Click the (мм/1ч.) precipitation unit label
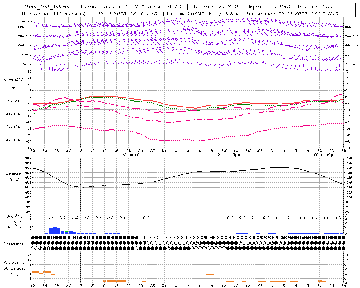Image resolution: width=360 pixels, height=288 pixels. (14, 226)
